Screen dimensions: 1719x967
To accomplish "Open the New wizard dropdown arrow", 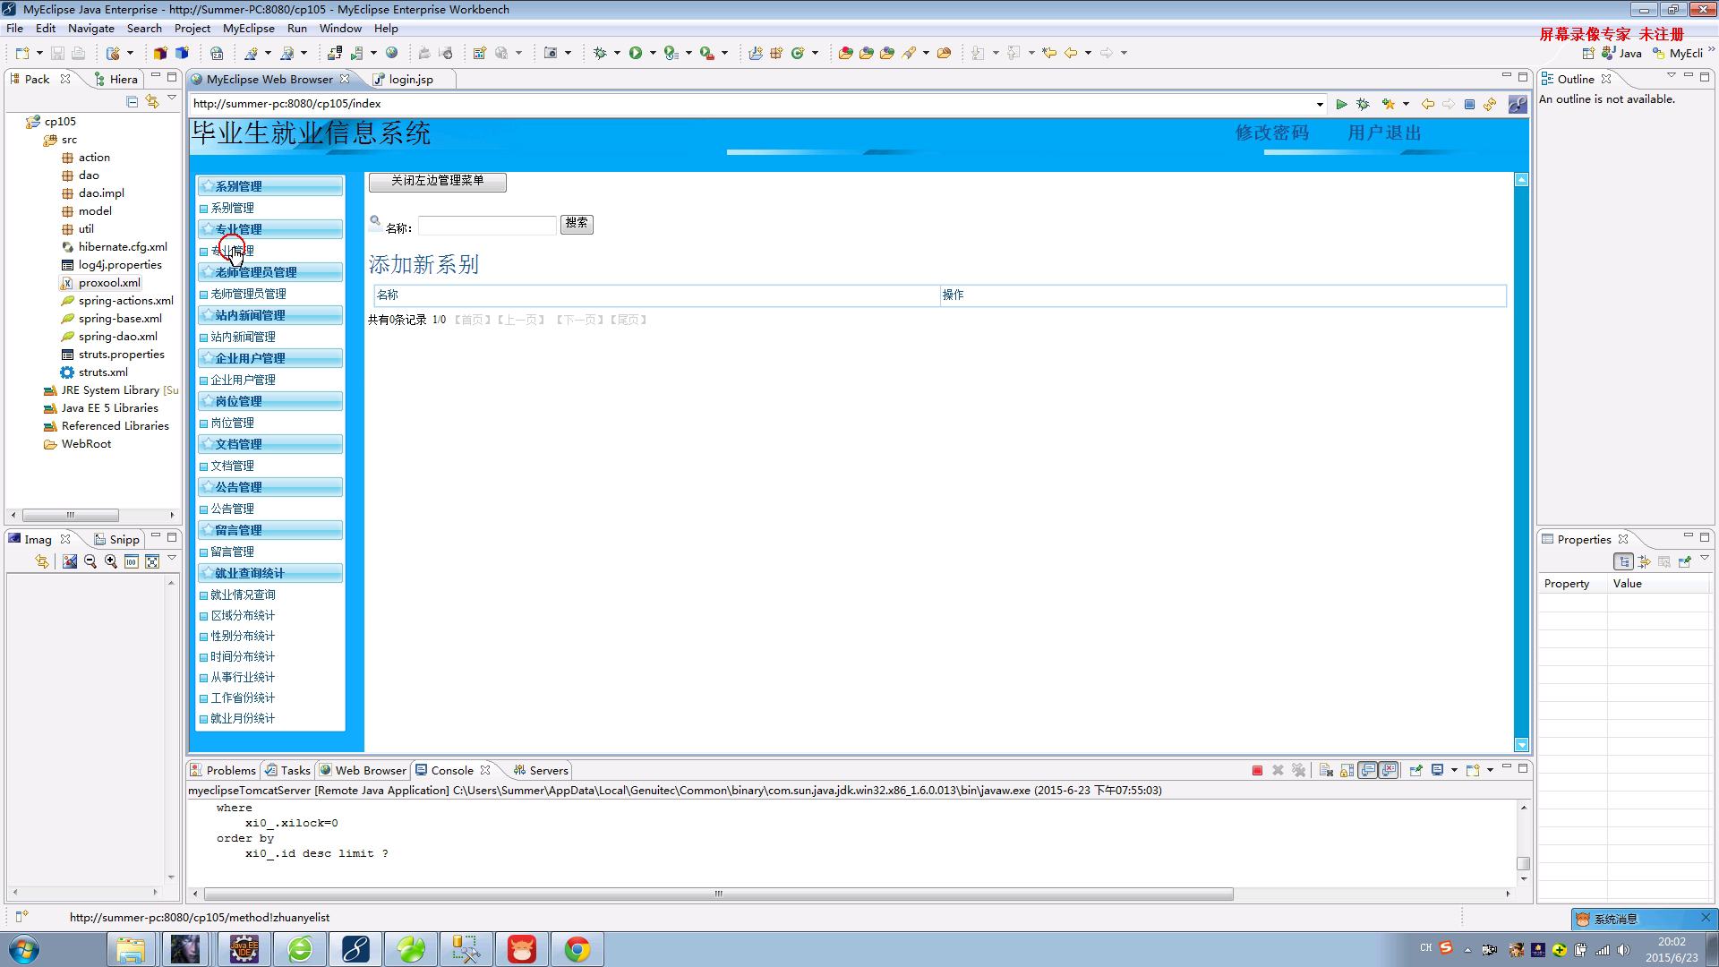I will pyautogui.click(x=39, y=53).
